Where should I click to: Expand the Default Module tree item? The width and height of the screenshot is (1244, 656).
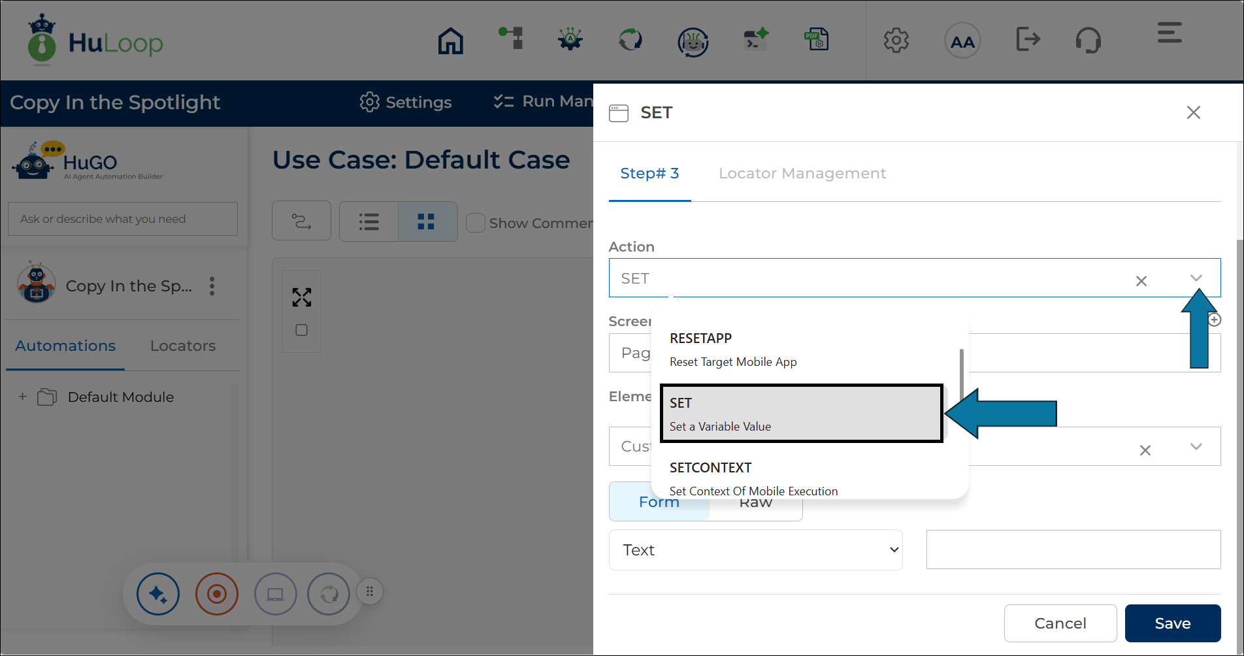pyautogui.click(x=23, y=397)
